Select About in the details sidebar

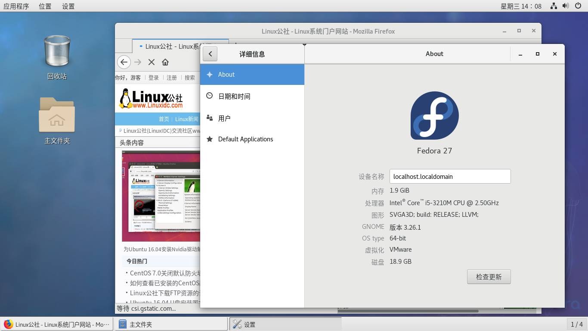point(252,75)
